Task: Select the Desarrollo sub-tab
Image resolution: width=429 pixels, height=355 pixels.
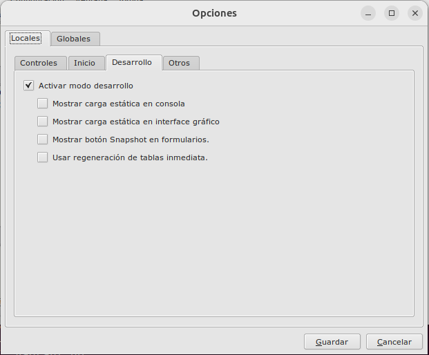Action: coord(134,62)
